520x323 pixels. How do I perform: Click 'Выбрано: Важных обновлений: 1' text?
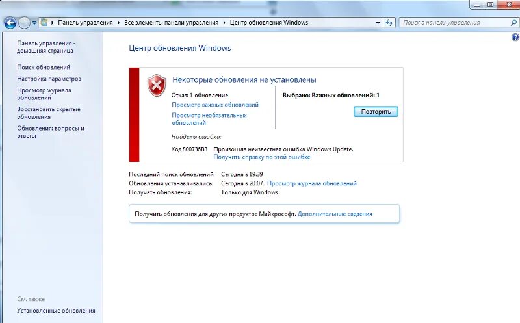pos(331,95)
